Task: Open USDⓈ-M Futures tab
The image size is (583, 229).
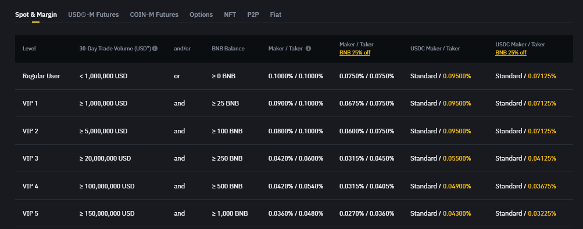Action: point(94,15)
